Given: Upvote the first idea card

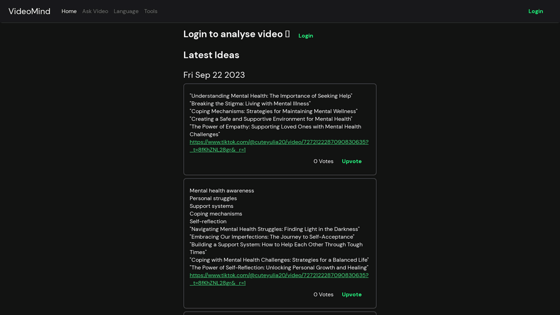Looking at the screenshot, I should click(352, 161).
